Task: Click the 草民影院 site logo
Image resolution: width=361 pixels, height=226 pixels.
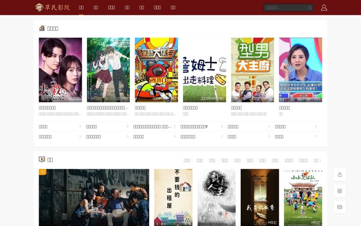Action: coord(53,8)
